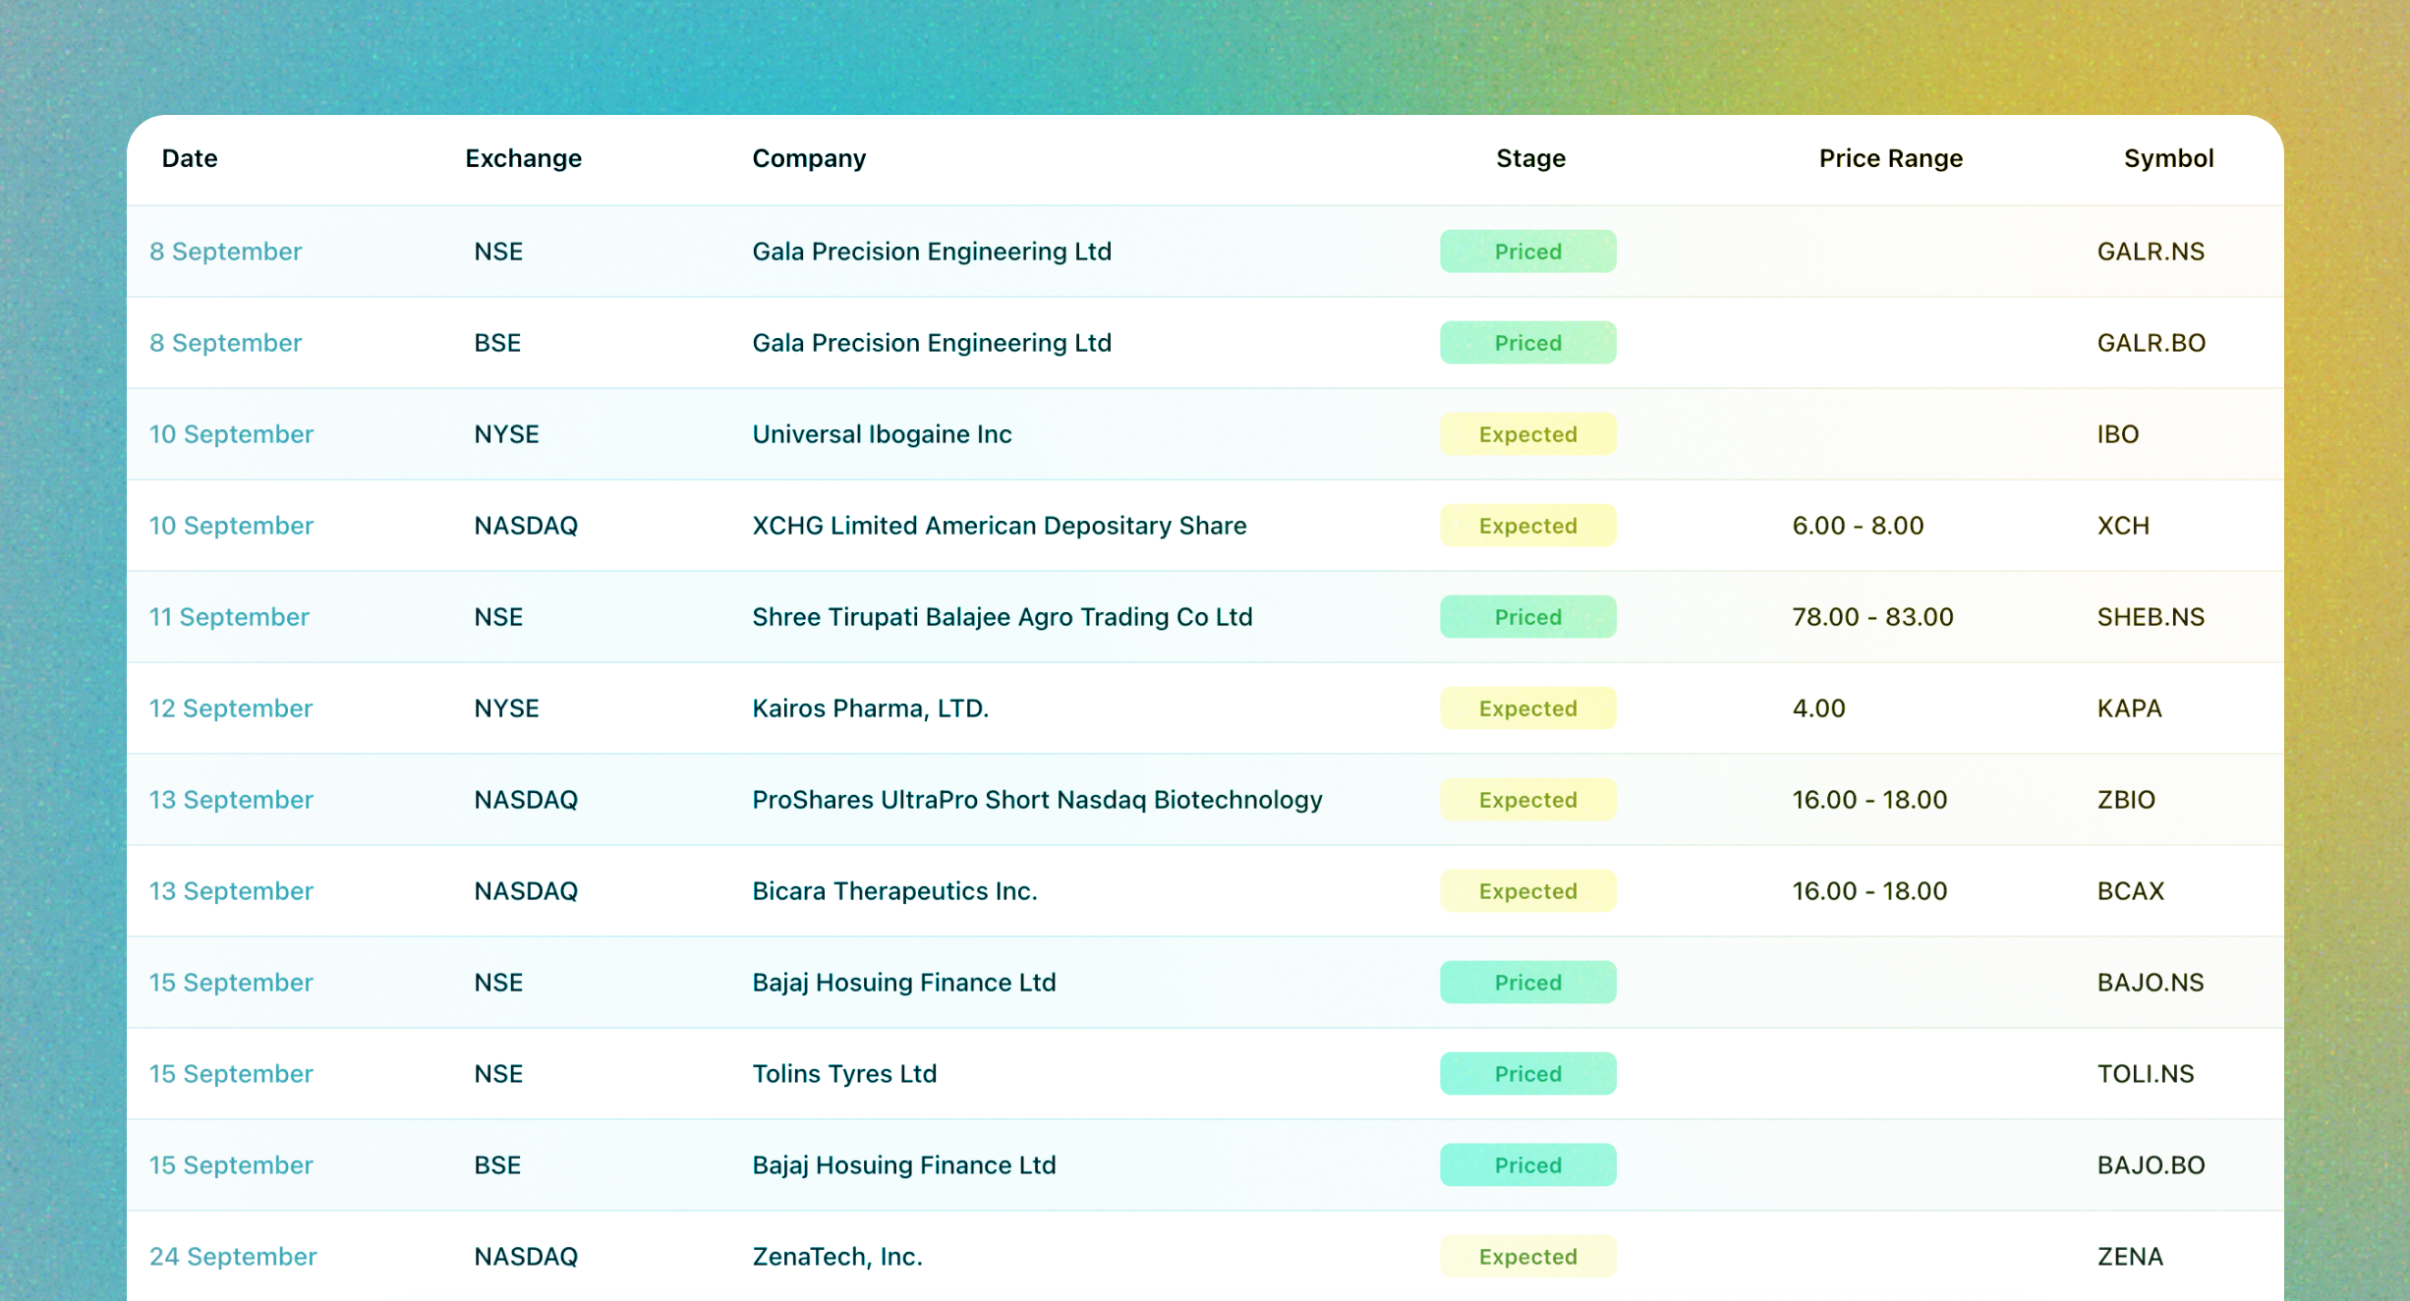Click BSE exchange in GALR.BO row
This screenshot has width=2410, height=1301.
coord(497,343)
